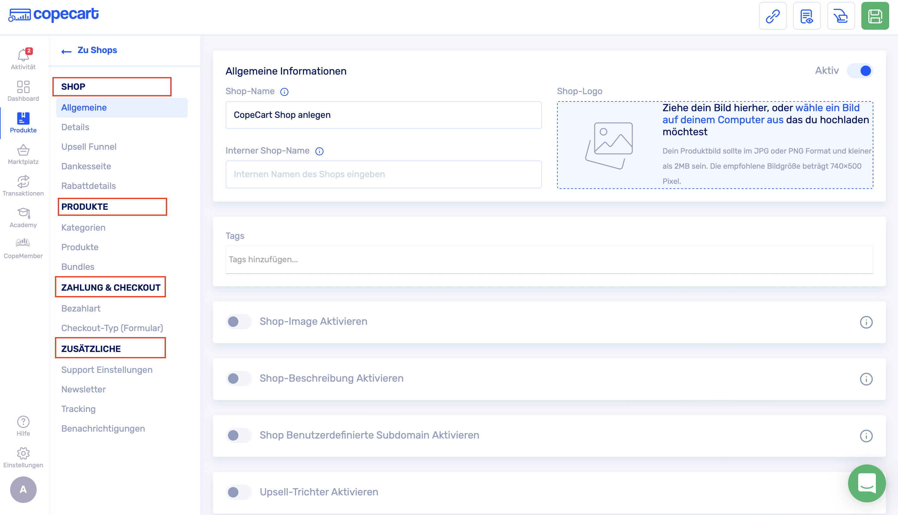Image resolution: width=898 pixels, height=515 pixels.
Task: Click the green save icon button
Action: [x=874, y=16]
